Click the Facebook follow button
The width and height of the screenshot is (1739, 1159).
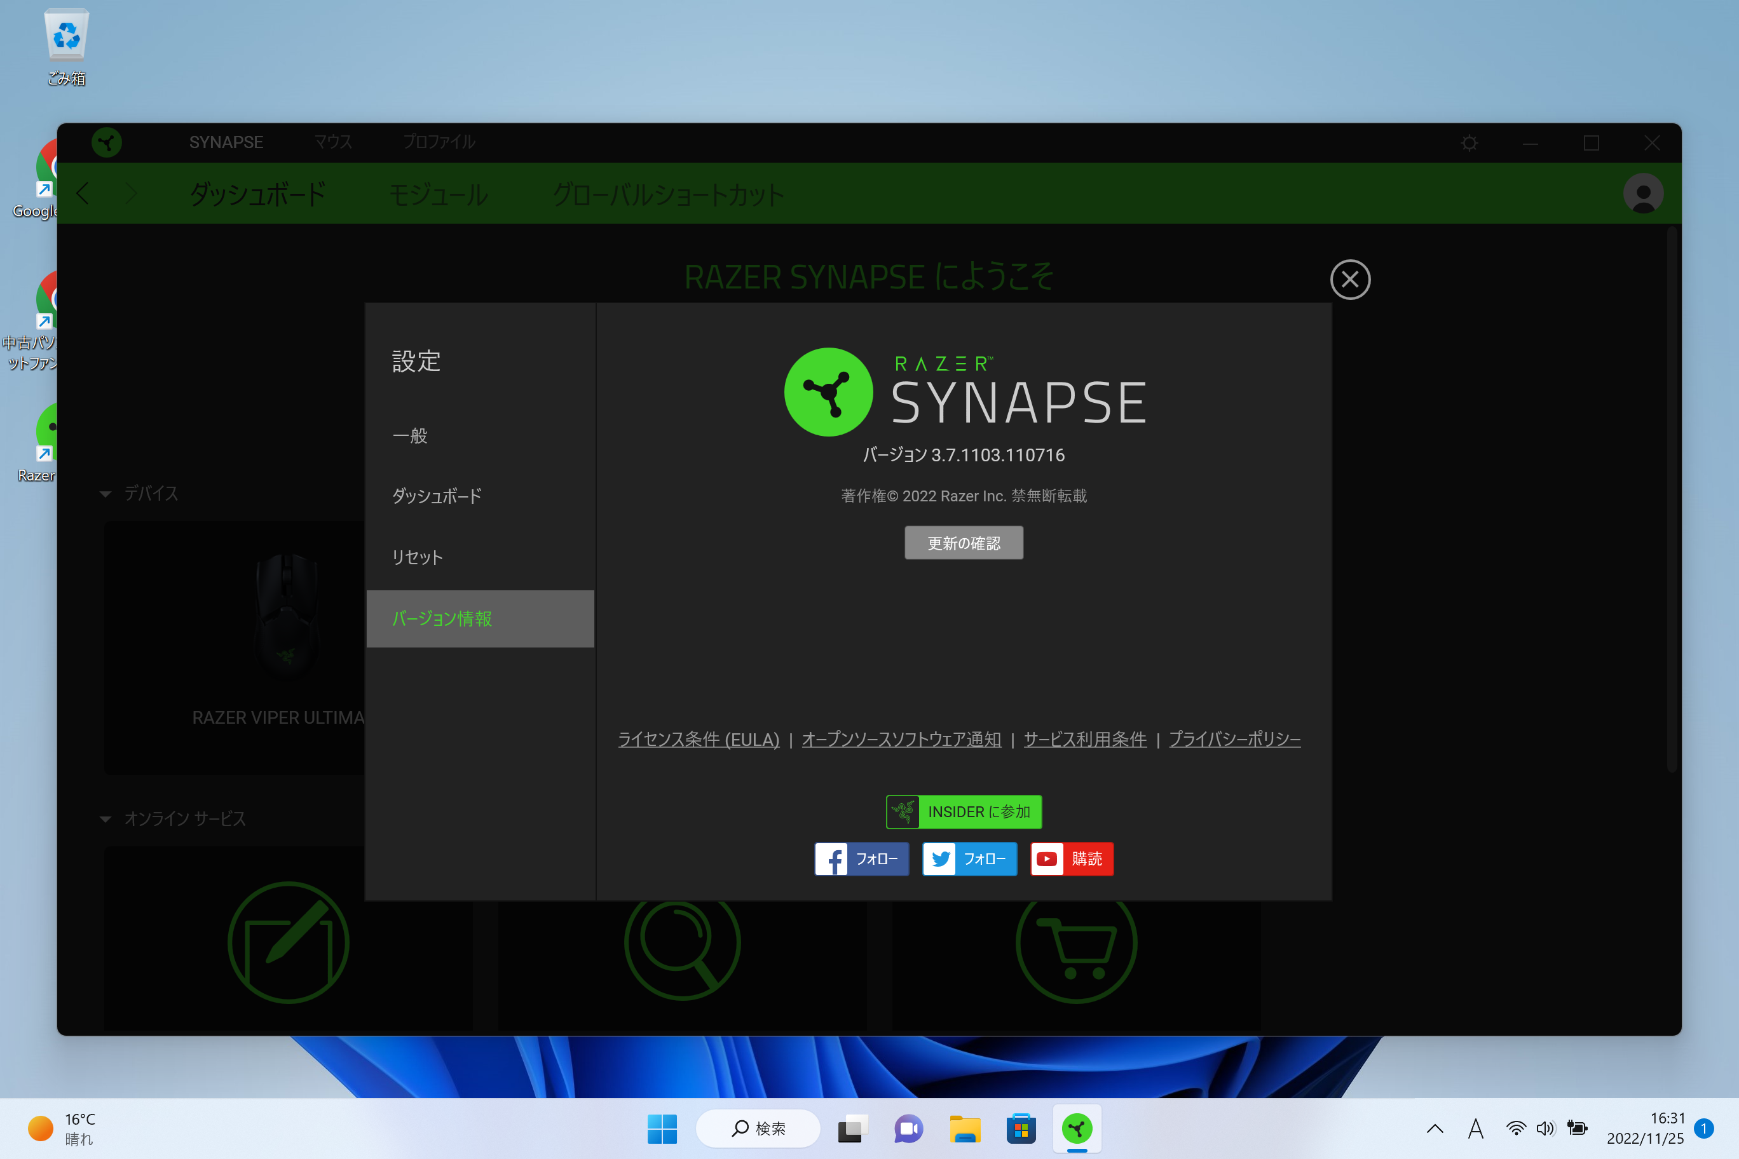click(861, 859)
